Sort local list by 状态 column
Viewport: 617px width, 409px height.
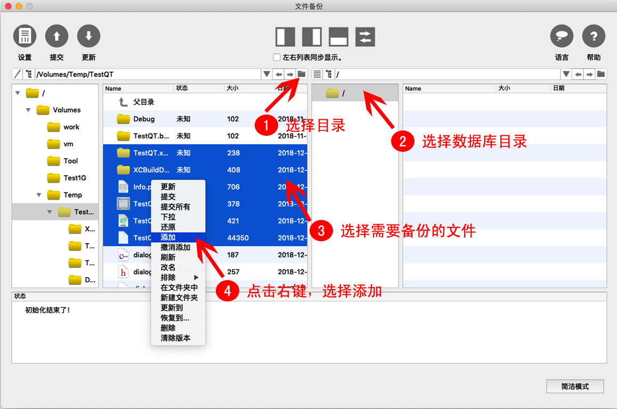[199, 88]
